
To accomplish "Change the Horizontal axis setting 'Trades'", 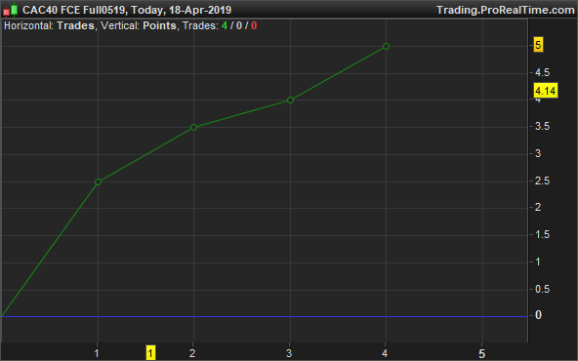I will click(75, 25).
